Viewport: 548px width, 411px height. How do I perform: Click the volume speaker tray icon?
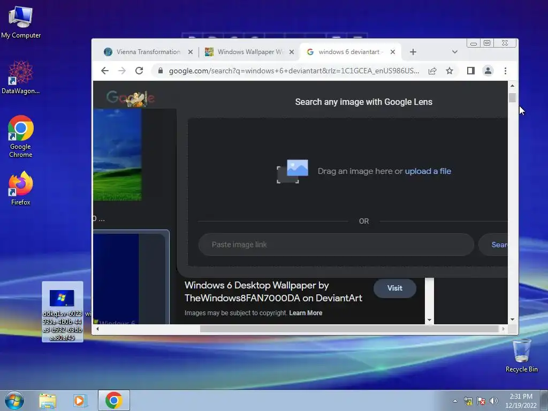pos(494,401)
